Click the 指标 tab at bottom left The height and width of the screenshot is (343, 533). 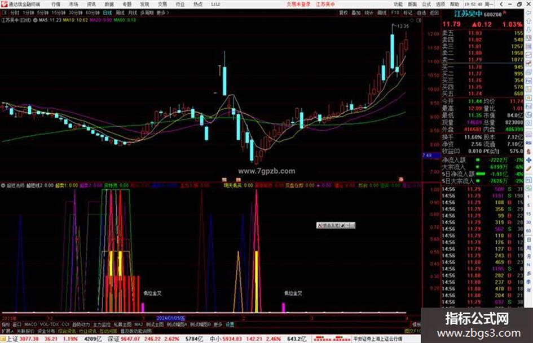point(6,324)
